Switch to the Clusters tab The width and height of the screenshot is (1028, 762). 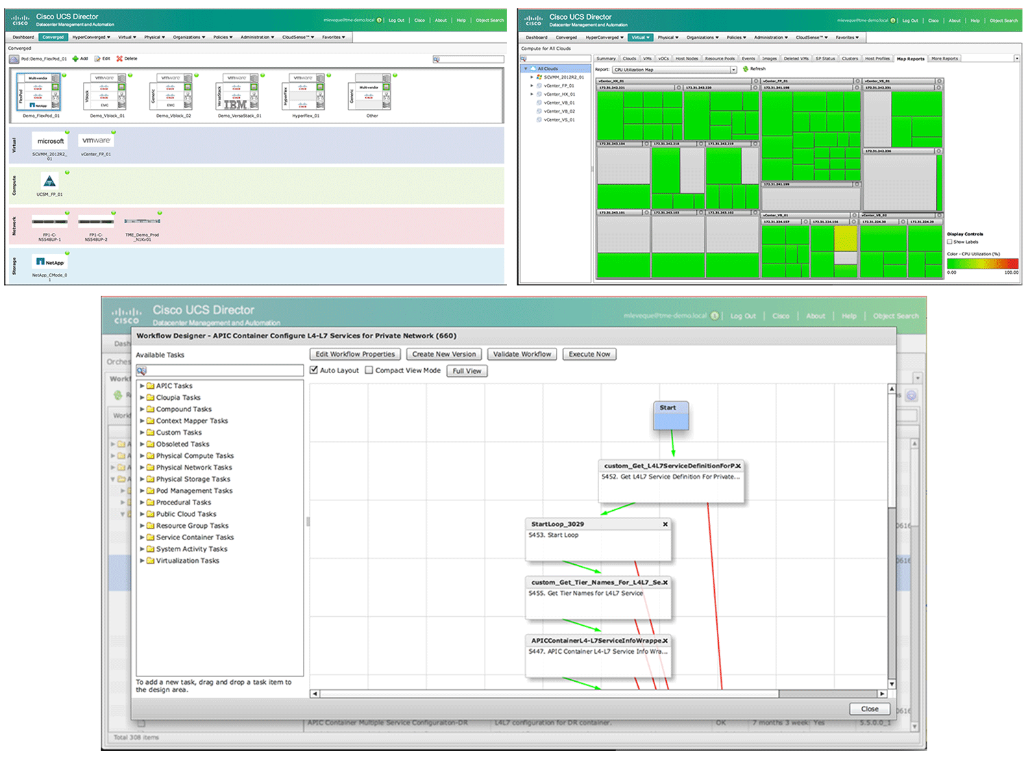click(x=850, y=59)
